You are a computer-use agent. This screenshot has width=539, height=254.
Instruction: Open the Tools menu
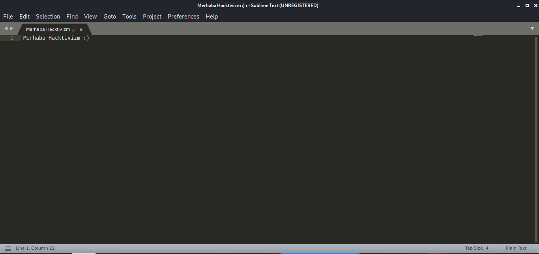tap(129, 17)
